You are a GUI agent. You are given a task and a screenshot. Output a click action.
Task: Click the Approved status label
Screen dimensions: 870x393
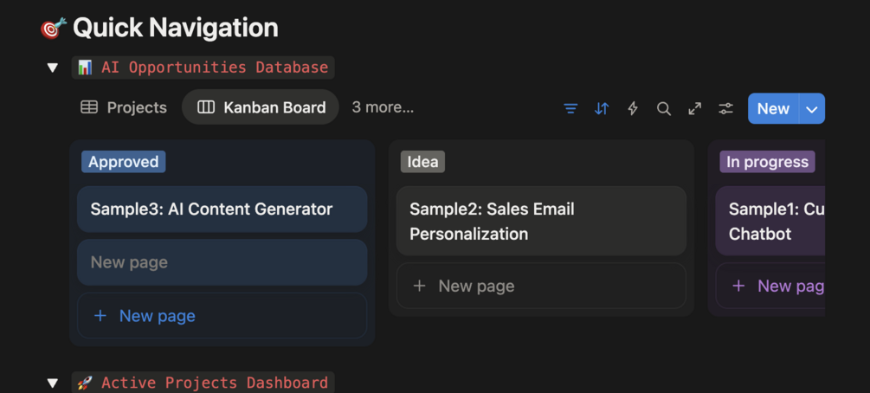point(124,162)
